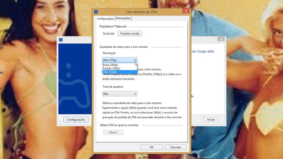Image resolution: width=283 pixels, height=159 pixels.
Task: Click Cancelar to discard changes
Action: [175, 147]
